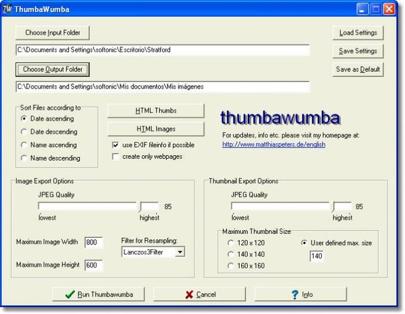The height and width of the screenshot is (314, 405).
Task: Click Save as Default button
Action: (358, 70)
